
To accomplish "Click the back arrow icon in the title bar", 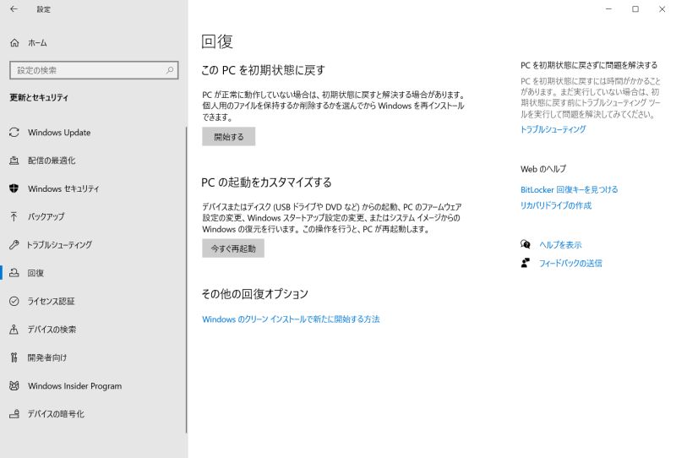I will pos(14,8).
